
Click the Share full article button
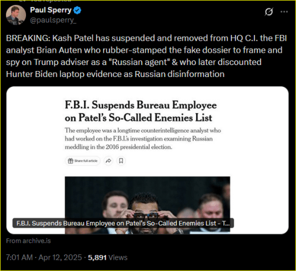click(83, 161)
